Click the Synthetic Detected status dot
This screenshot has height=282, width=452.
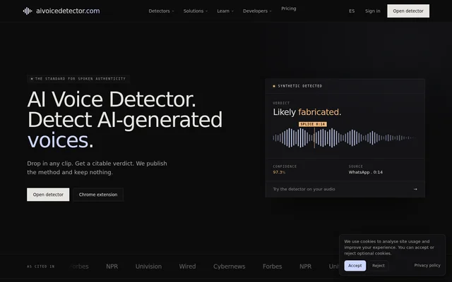[x=274, y=86]
